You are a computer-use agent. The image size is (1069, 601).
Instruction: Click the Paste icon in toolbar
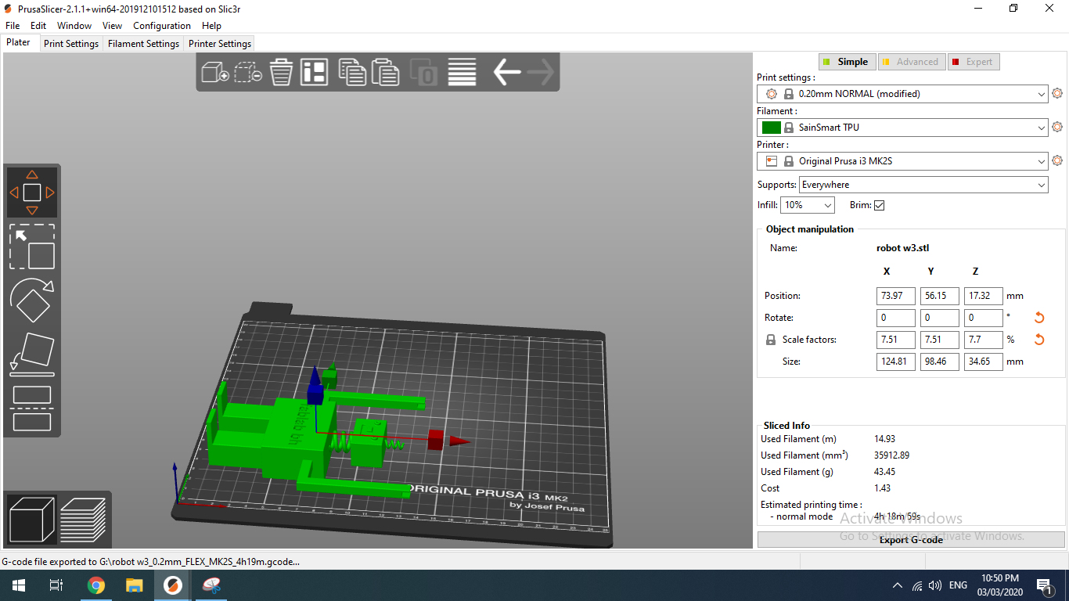click(385, 72)
